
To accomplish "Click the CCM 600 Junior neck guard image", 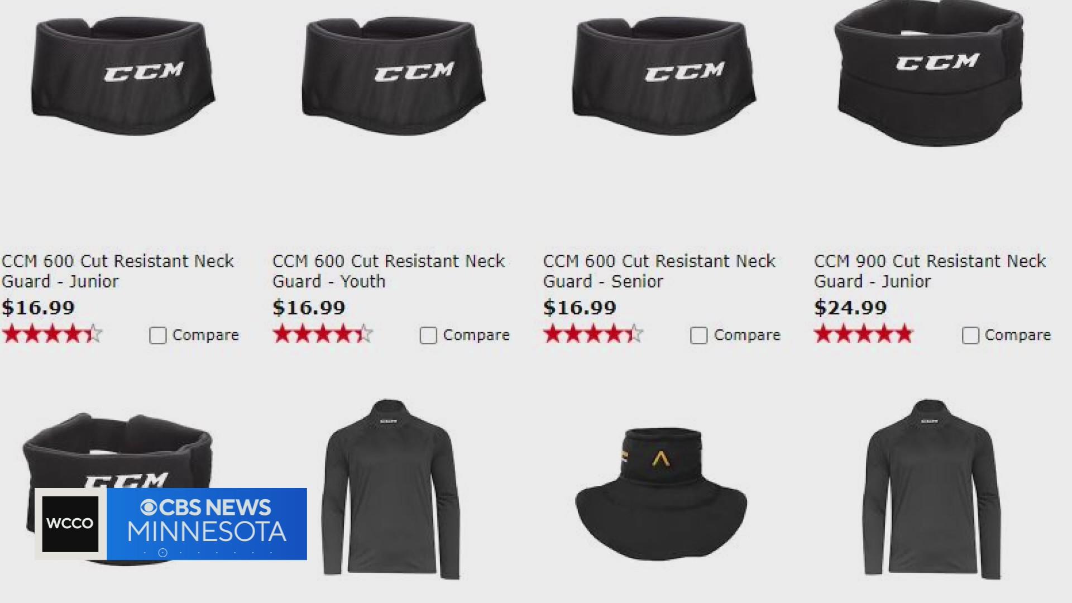I will 123,75.
